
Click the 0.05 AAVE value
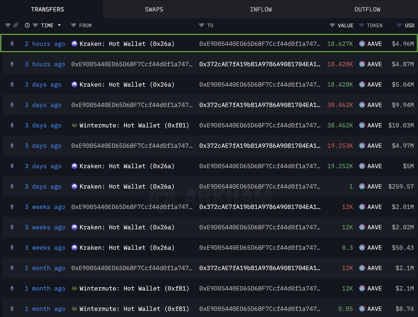coord(346,309)
